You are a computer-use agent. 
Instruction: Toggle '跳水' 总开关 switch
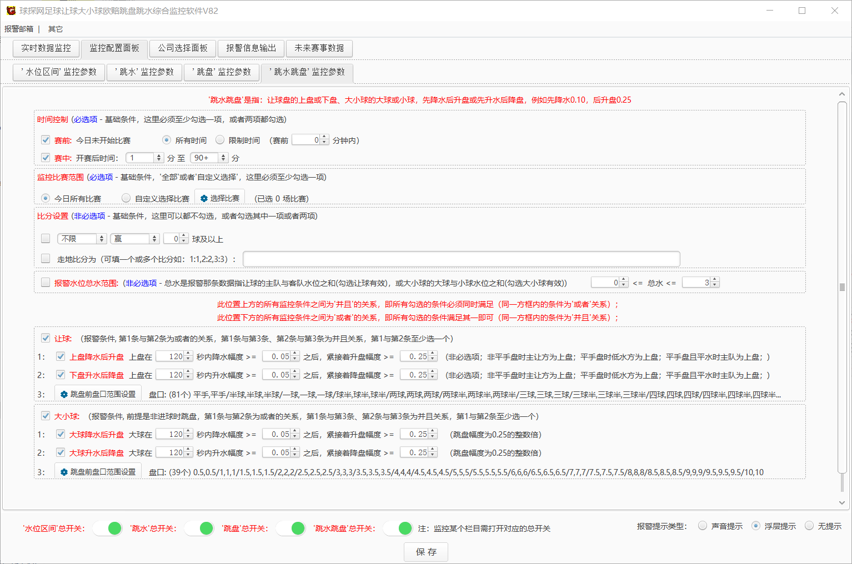(199, 528)
